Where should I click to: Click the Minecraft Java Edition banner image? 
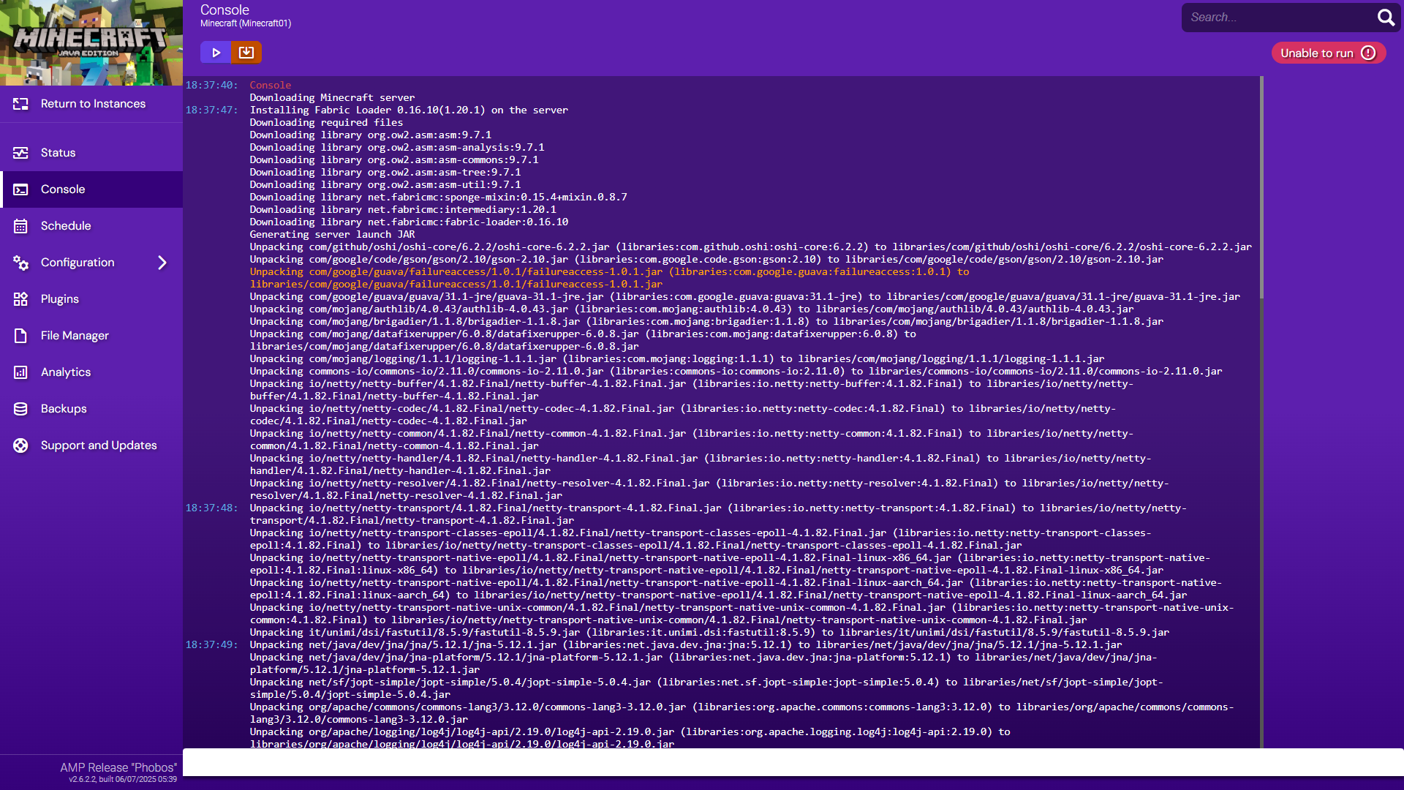point(91,42)
